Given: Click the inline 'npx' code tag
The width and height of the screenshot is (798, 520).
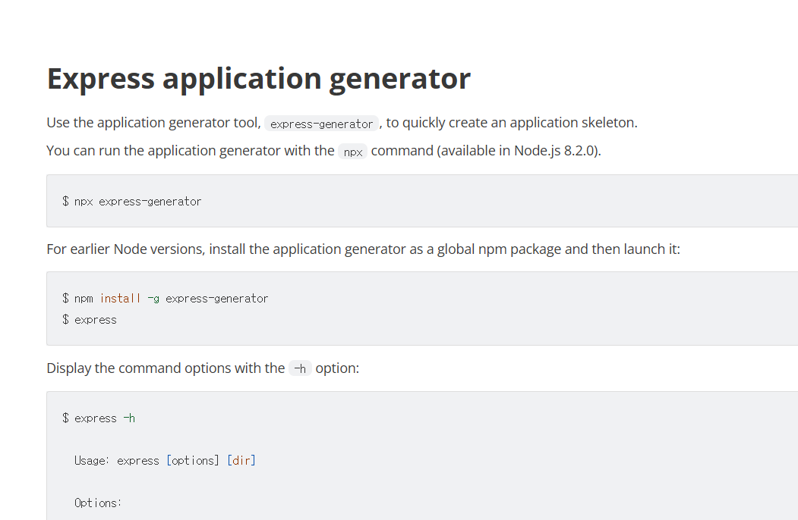Looking at the screenshot, I should [353, 152].
